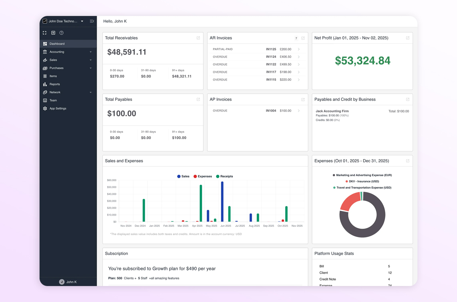Toggle Receipts series in chart legend
The width and height of the screenshot is (457, 302).
click(225, 176)
